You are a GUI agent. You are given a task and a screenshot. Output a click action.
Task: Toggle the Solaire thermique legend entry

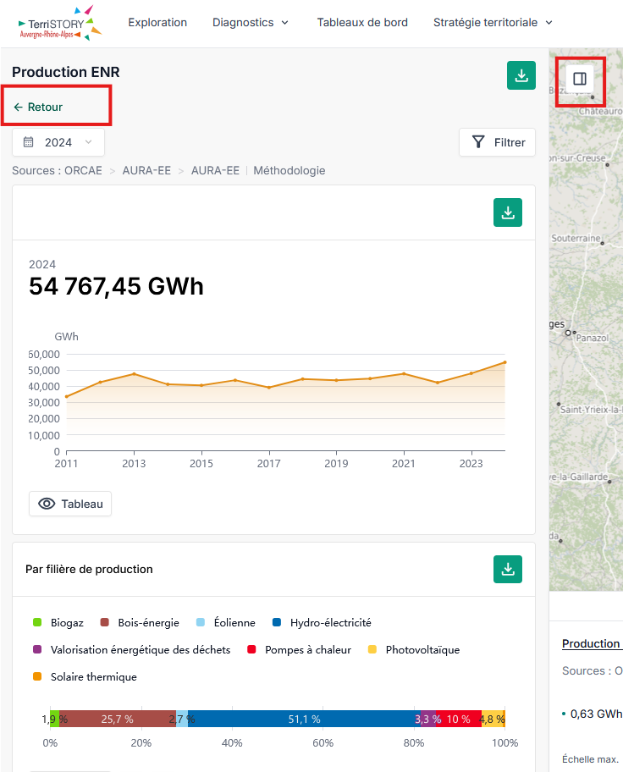tap(85, 676)
